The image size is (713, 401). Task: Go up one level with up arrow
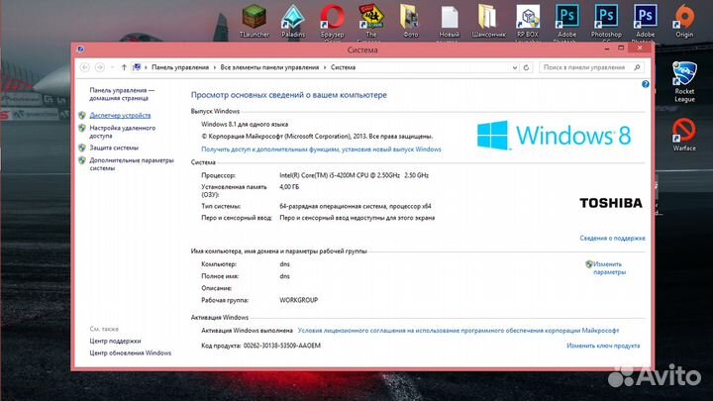[124, 67]
